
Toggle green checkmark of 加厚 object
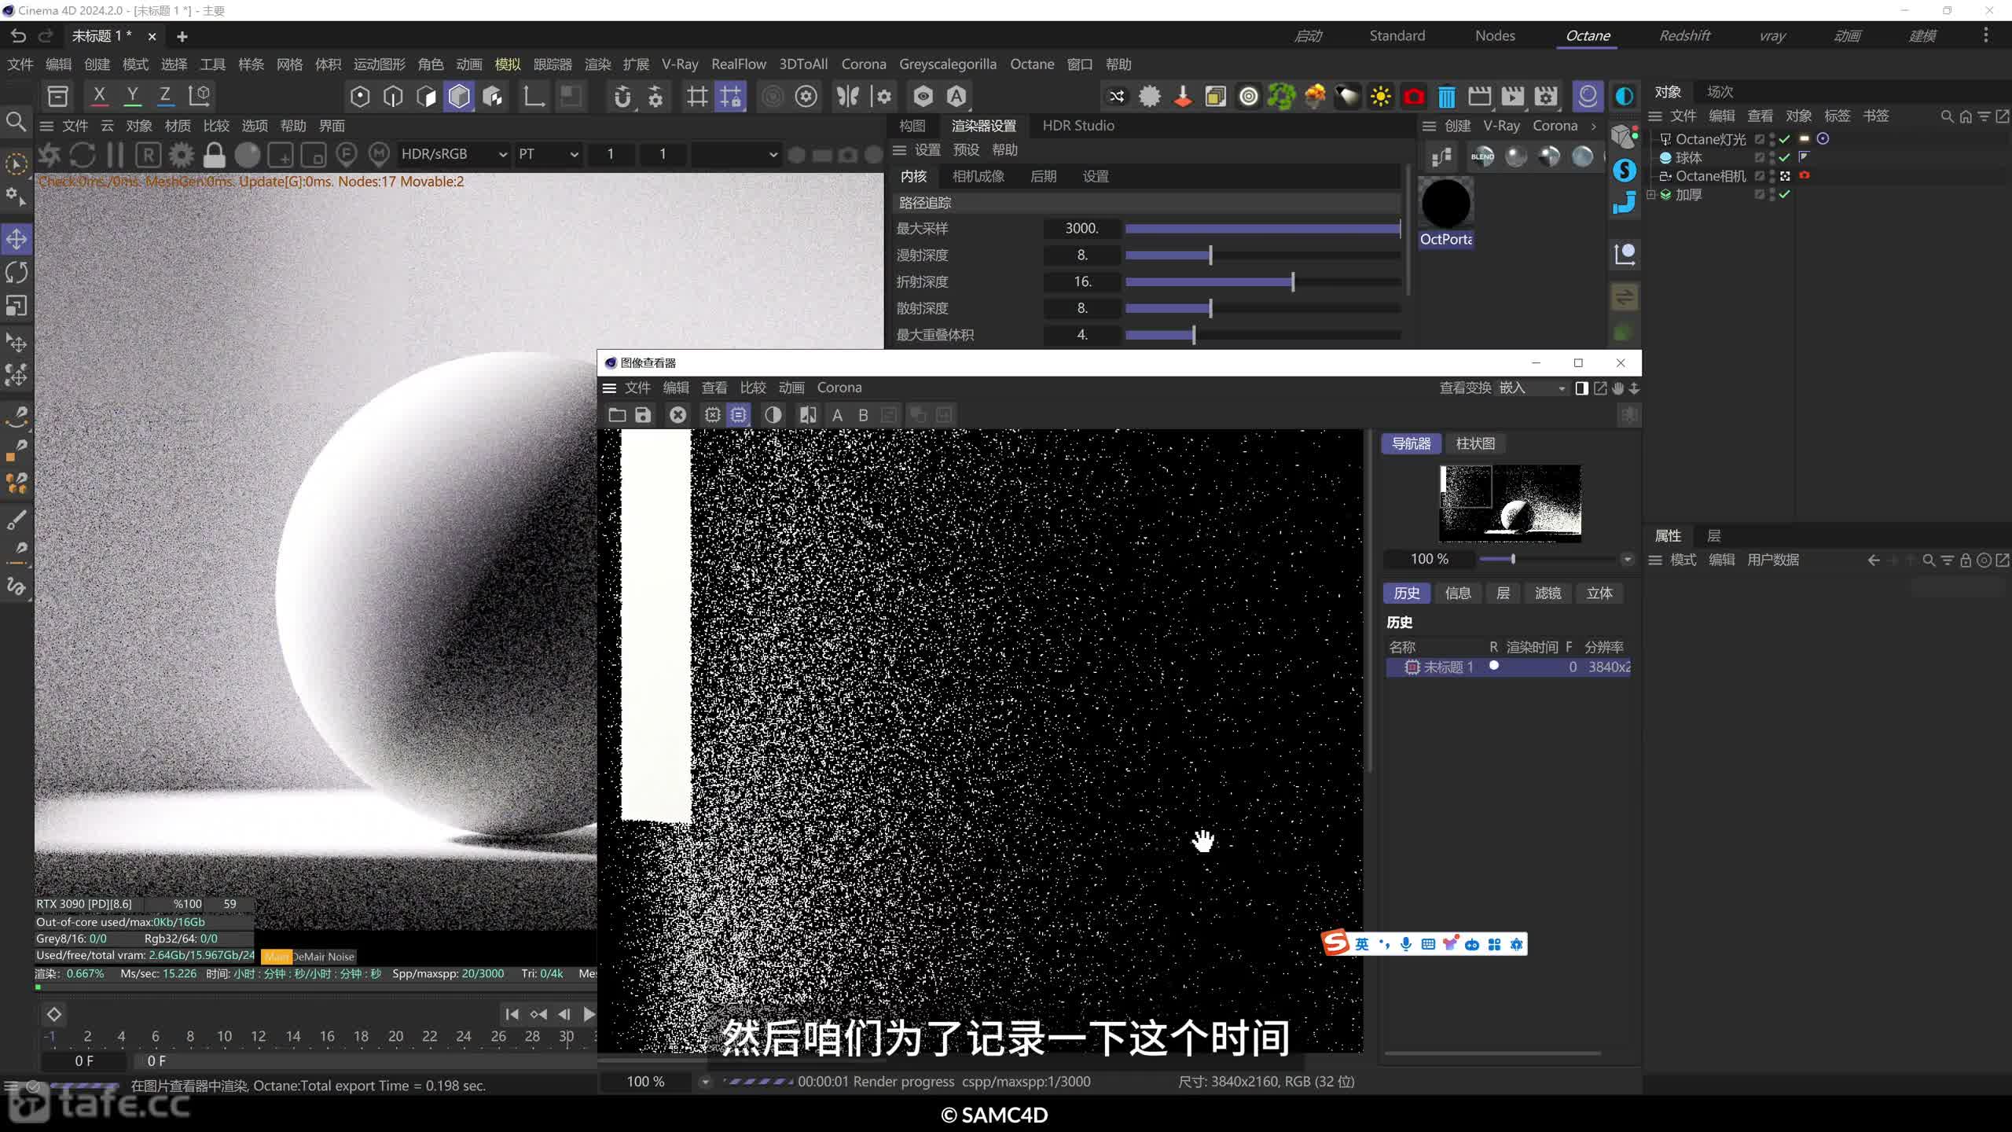[1785, 194]
